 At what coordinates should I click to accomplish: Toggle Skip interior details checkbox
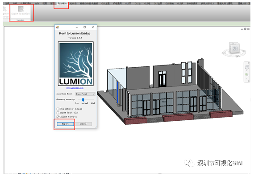click(x=58, y=109)
